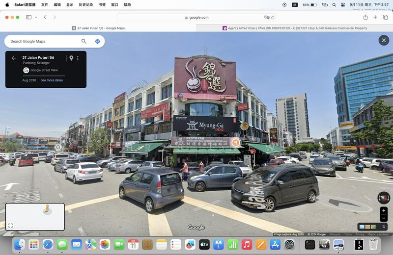Open Photos from the Dock
This screenshot has width=393, height=255.
click(x=105, y=245)
